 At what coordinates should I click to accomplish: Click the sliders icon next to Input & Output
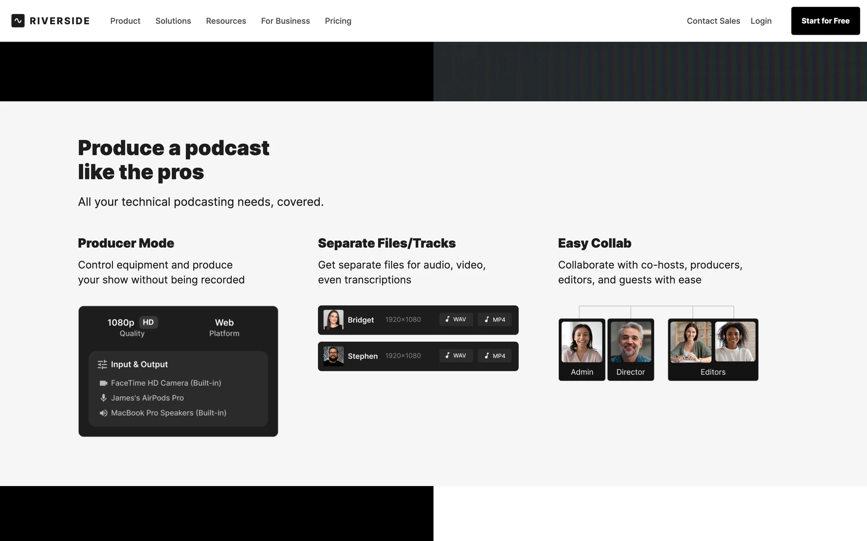pos(103,364)
